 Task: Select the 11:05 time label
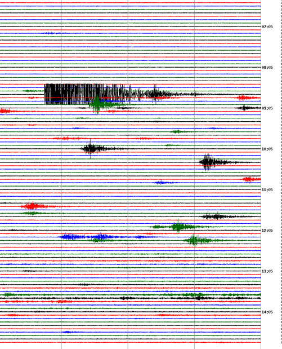click(267, 189)
